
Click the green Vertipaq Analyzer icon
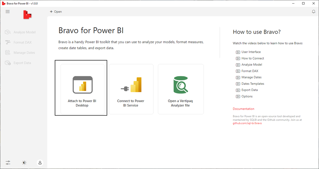coord(181,84)
